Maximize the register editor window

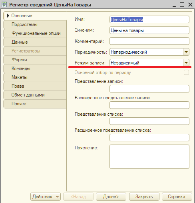tap(182, 5)
